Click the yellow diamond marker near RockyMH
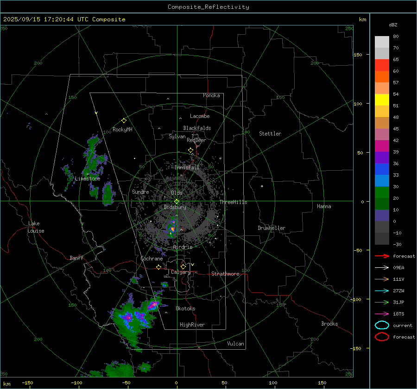The height and width of the screenshot is (389, 417). coord(124,121)
